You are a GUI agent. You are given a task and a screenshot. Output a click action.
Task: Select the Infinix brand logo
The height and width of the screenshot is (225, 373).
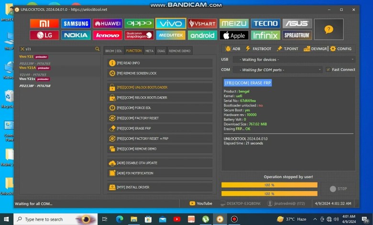pyautogui.click(x=266, y=35)
